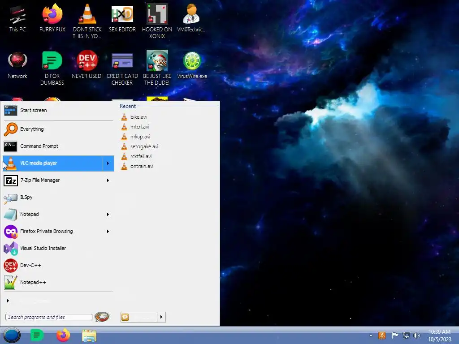The width and height of the screenshot is (459, 344).
Task: Click the search magnifier icon
Action: 102,317
